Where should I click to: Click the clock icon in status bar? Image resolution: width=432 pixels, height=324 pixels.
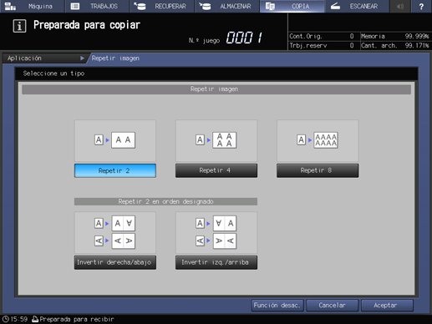(6, 319)
